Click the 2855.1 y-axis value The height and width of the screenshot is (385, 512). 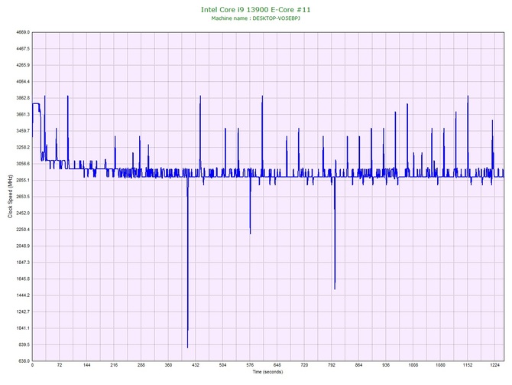point(23,180)
